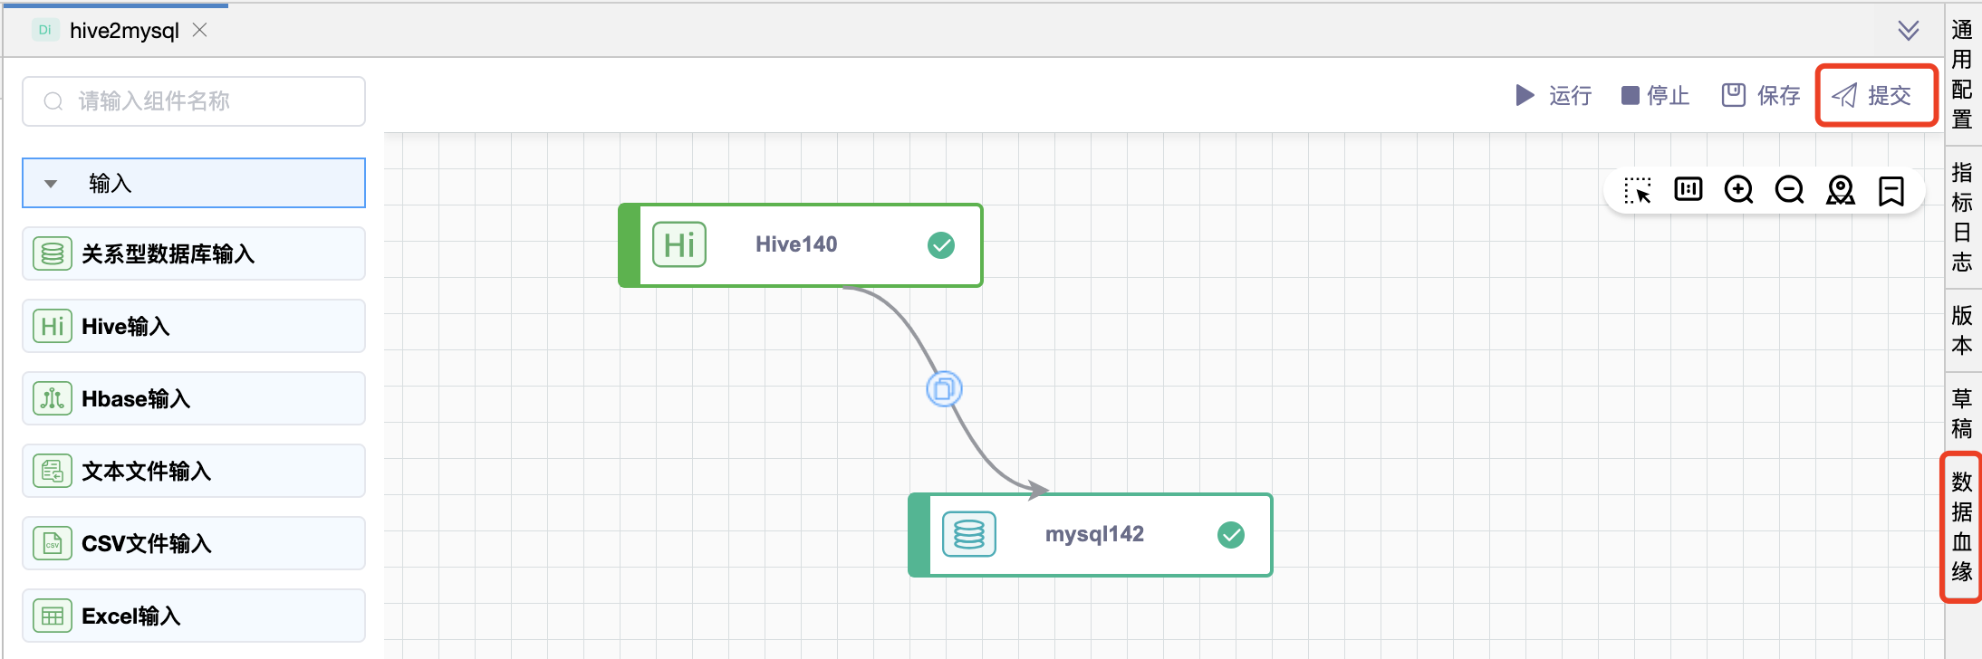Select the Excel输入 component

coord(194,616)
